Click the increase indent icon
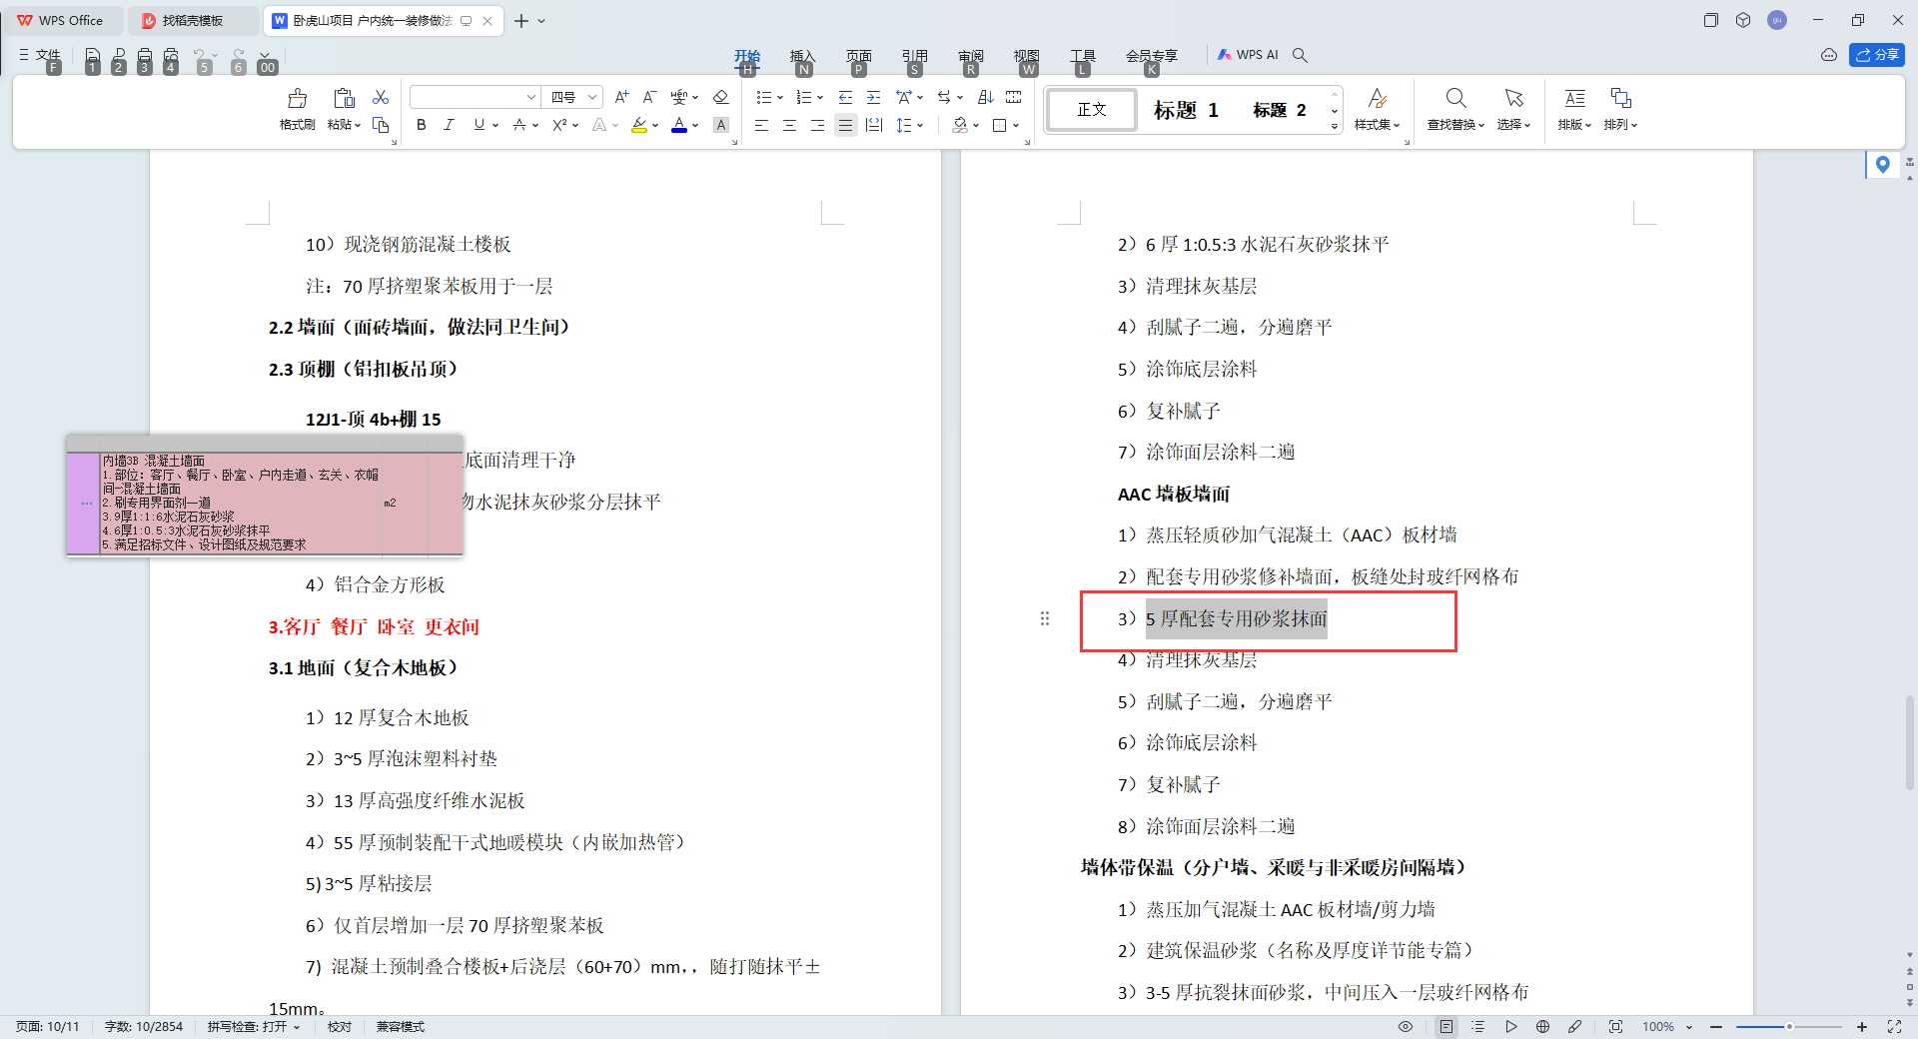Screen dimensions: 1918x1039 click(x=873, y=97)
